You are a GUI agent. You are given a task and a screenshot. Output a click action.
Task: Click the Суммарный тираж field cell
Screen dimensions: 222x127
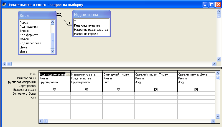119,74
